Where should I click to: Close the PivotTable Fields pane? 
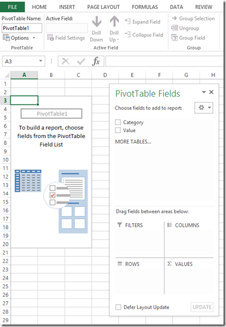coord(211,92)
